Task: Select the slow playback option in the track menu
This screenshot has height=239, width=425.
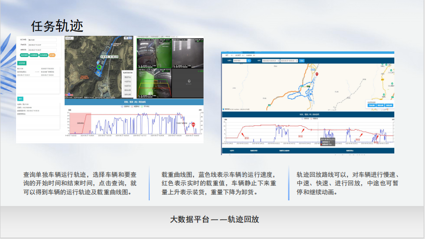Action: tap(127, 77)
